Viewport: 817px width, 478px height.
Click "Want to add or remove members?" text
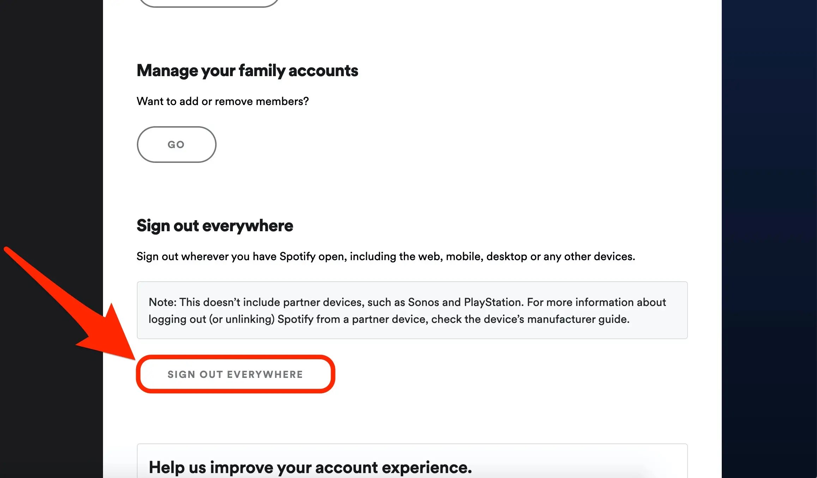point(223,102)
